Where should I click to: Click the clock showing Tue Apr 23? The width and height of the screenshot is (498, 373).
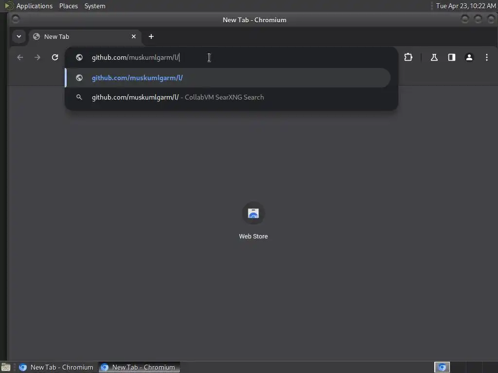tap(465, 6)
